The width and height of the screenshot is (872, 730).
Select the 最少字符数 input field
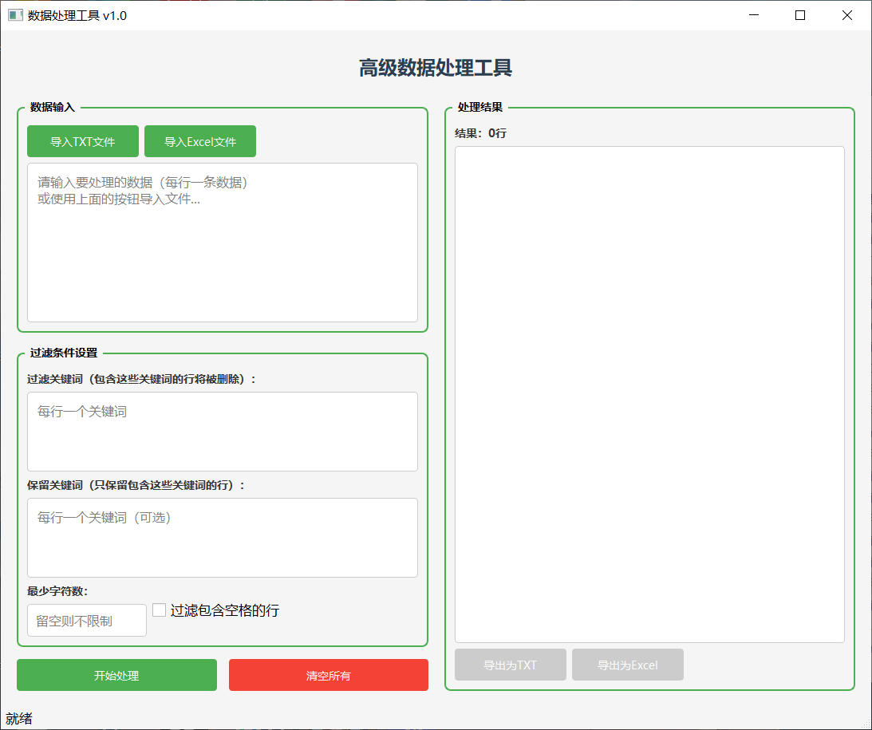[x=87, y=621]
